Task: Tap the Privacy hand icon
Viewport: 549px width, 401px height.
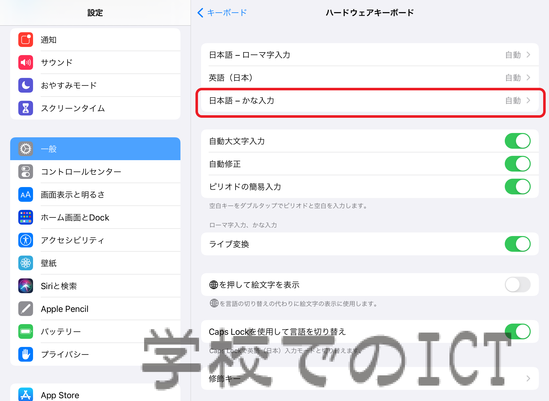Action: coord(26,354)
